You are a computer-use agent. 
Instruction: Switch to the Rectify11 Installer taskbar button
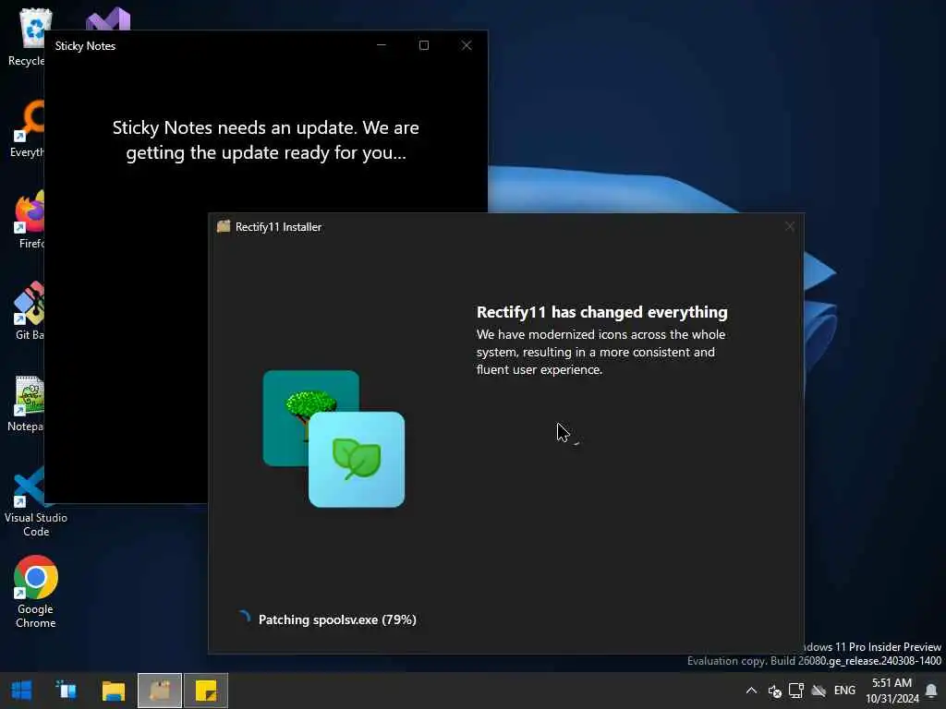tap(159, 691)
